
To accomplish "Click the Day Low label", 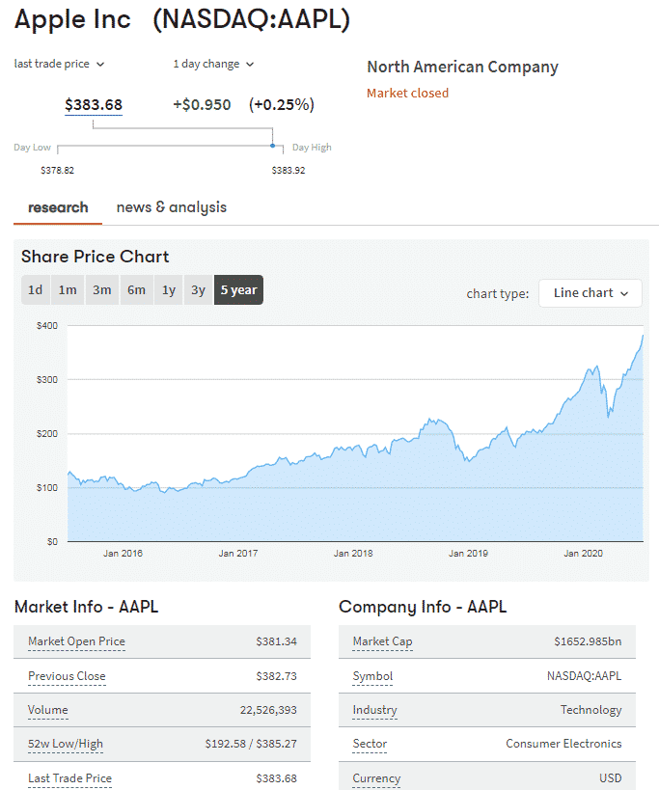I will (32, 148).
